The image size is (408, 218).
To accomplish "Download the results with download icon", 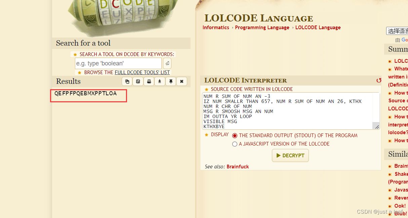I will pos(160,81).
